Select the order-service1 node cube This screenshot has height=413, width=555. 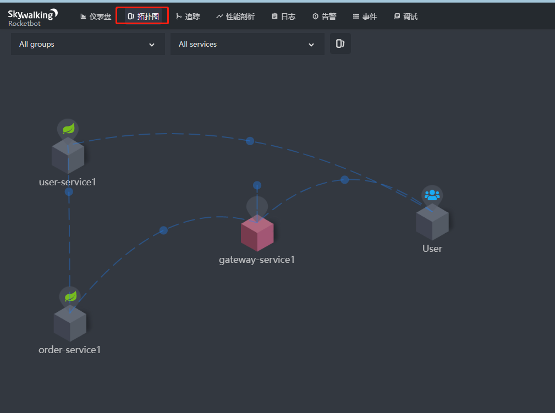point(70,323)
